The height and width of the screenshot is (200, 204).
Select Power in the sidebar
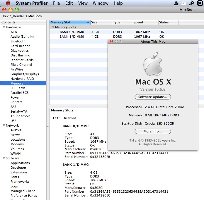coord(15,97)
